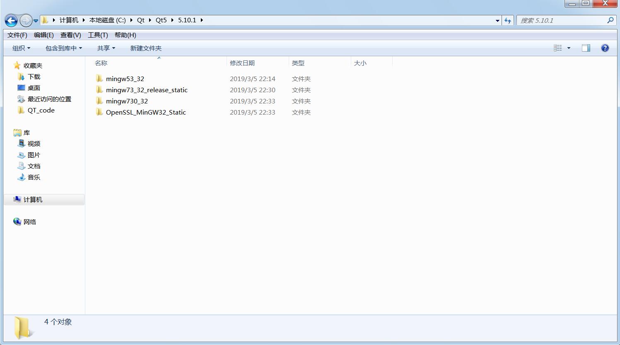Select the mingw730_32 folder icon
Screen dimensions: 620x345
(x=99, y=101)
